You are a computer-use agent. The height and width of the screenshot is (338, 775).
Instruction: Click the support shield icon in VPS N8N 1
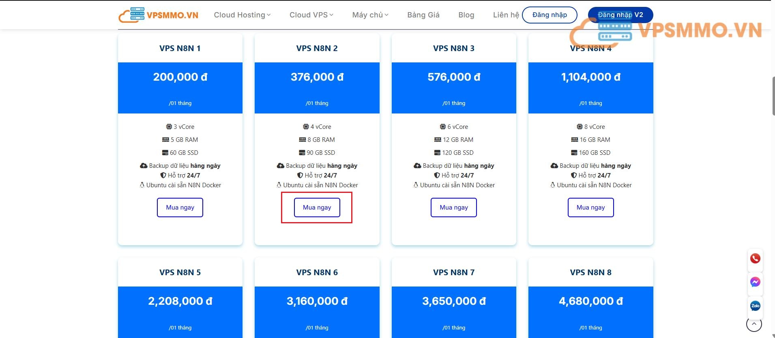coord(163,175)
